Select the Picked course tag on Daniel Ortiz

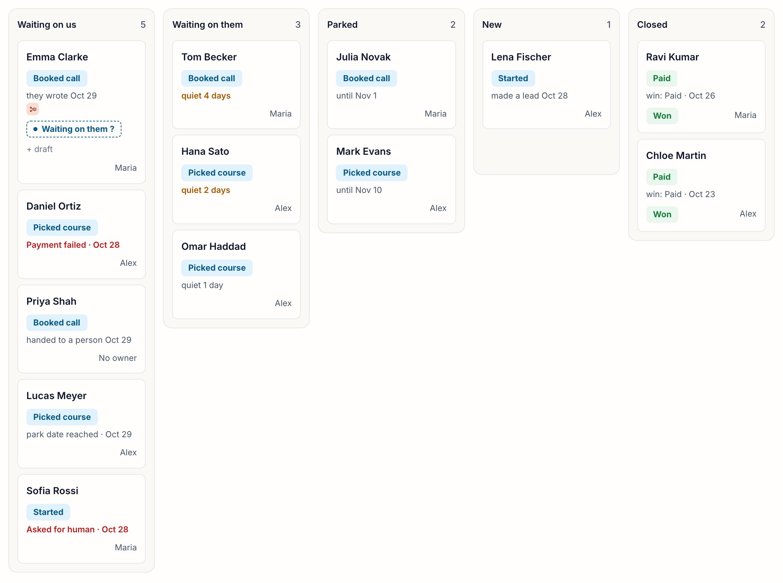pos(62,228)
